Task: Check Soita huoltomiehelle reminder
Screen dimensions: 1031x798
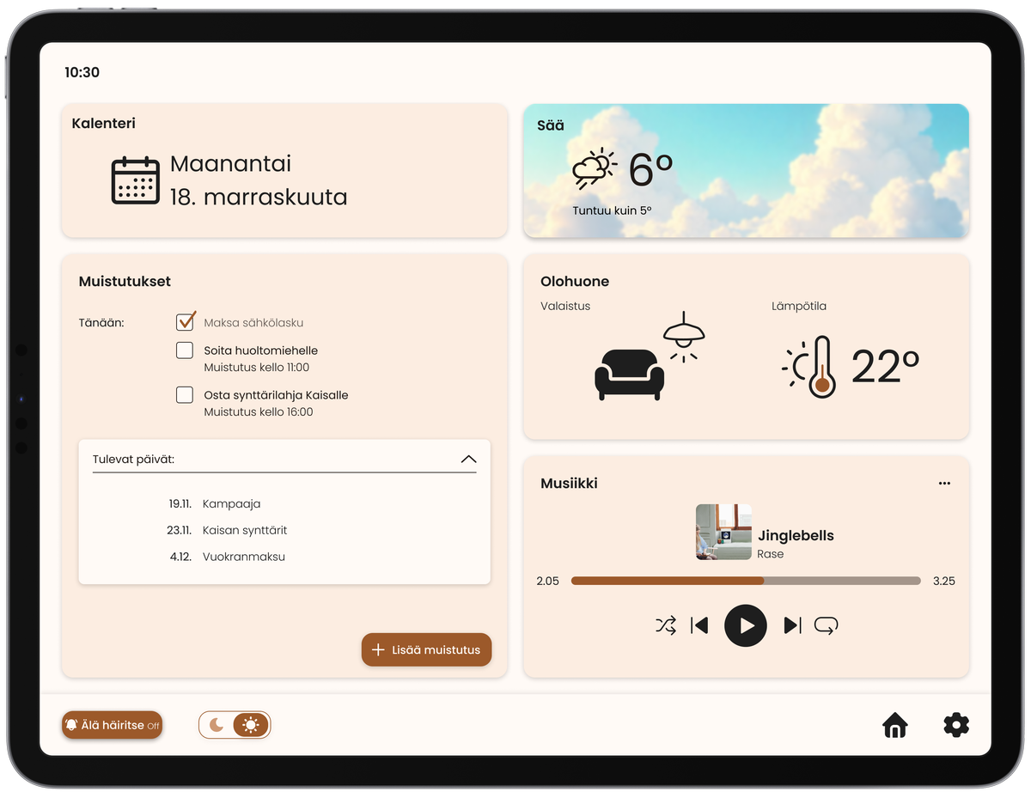Action: click(x=185, y=350)
